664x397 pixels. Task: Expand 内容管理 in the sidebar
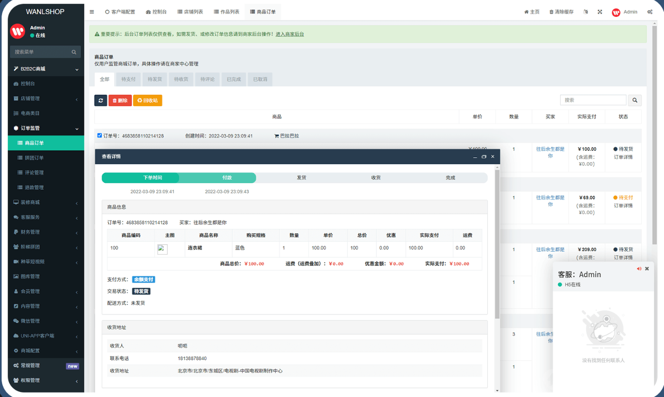pos(46,306)
